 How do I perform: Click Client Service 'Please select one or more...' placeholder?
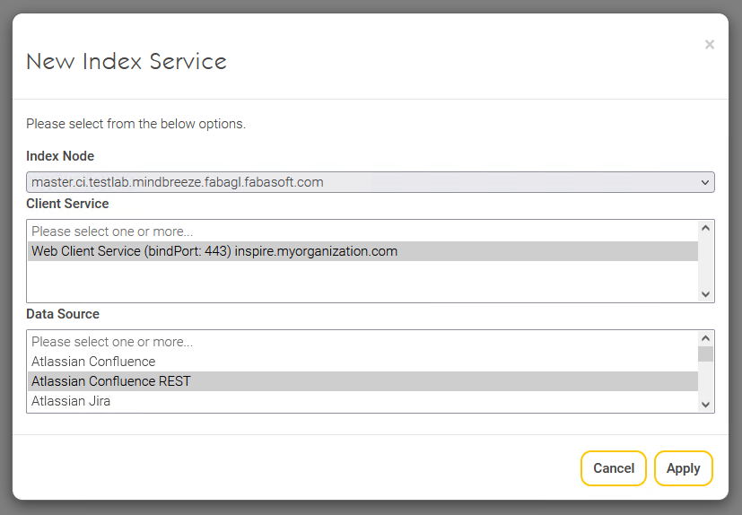pos(112,231)
